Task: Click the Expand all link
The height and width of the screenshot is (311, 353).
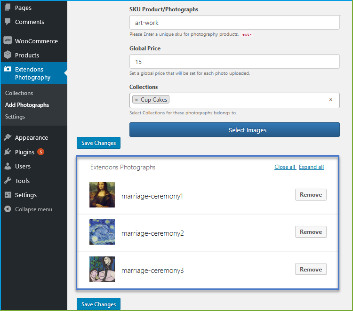Action: click(311, 167)
